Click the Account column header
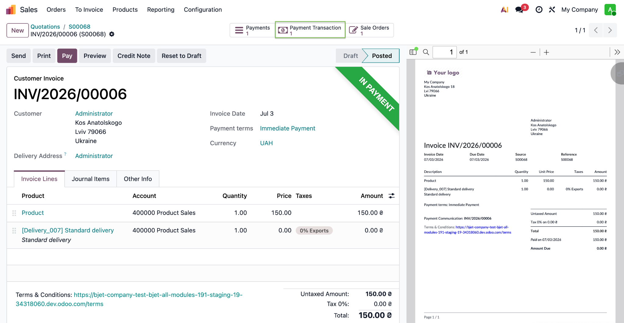Image resolution: width=624 pixels, height=323 pixels. point(144,196)
